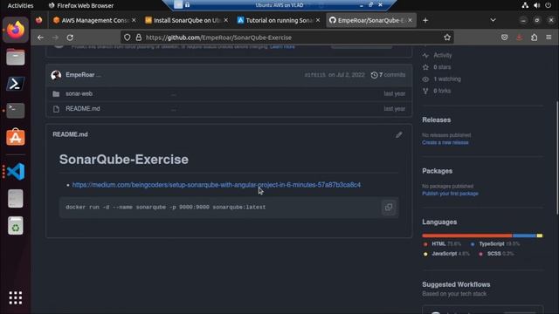Close the Tutorial on running Sonar tab
This screenshot has width=559, height=314.
(x=318, y=20)
